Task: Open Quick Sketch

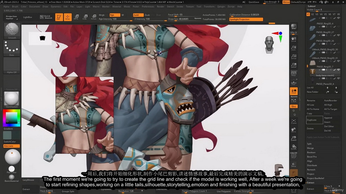Action: 46,17
